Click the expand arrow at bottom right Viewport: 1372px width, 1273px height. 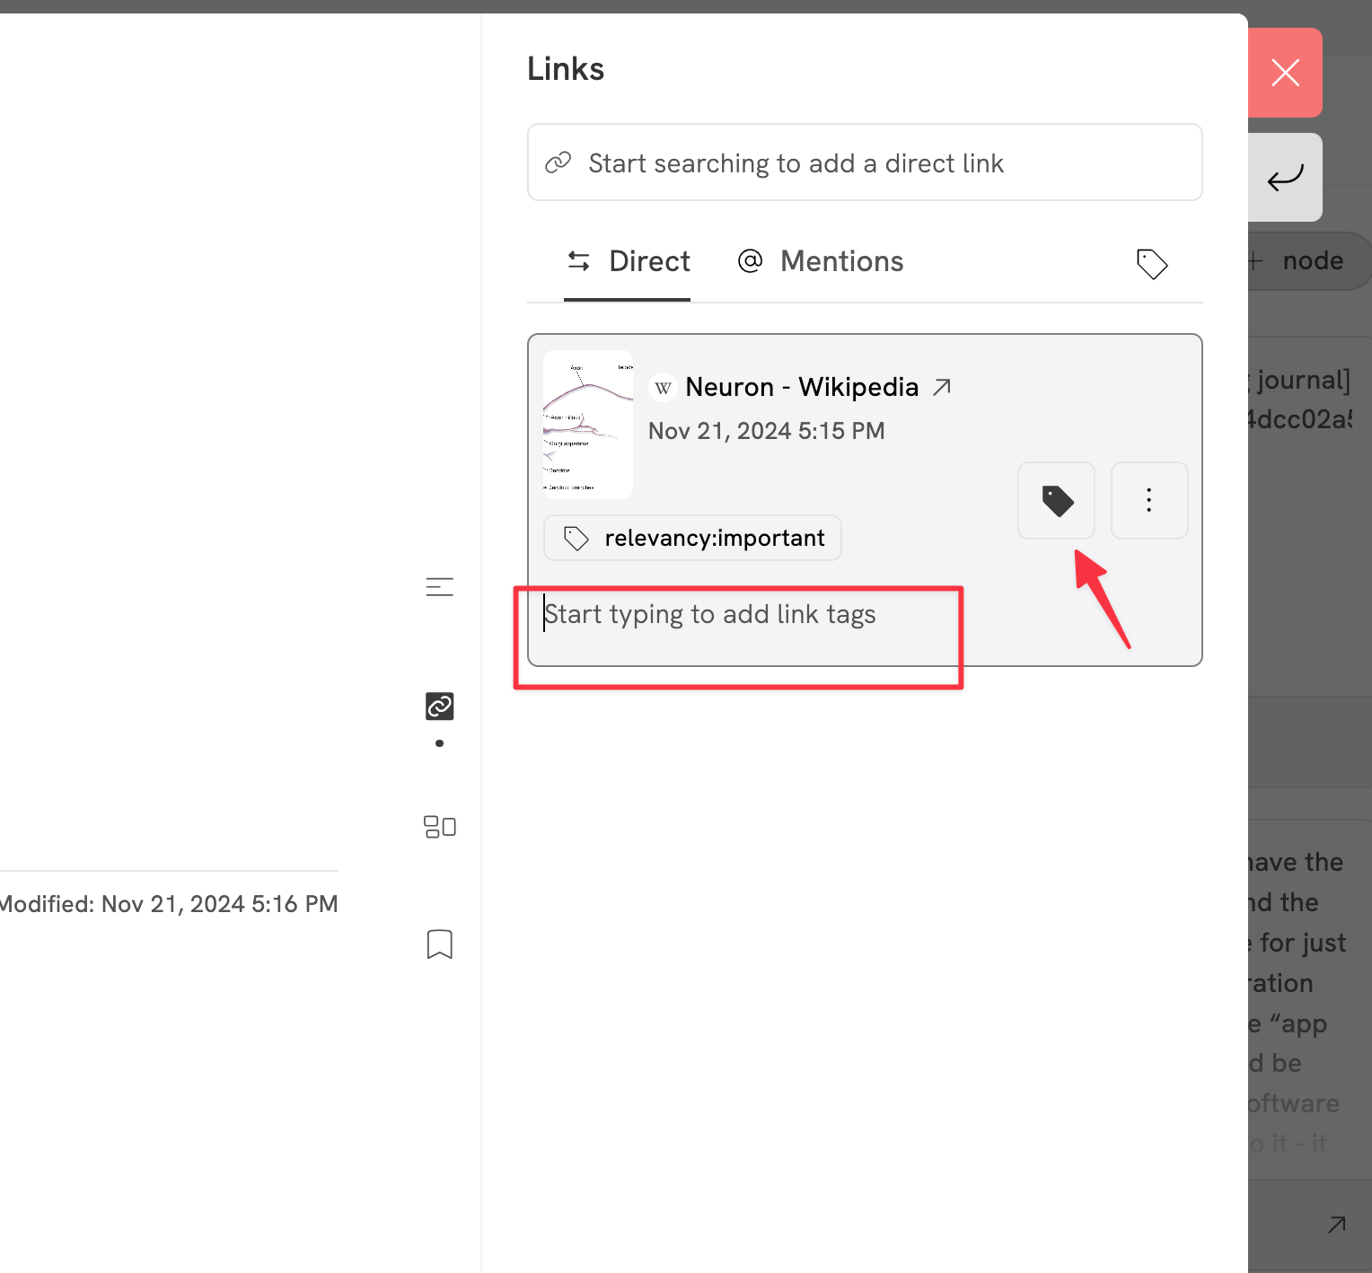1336,1225
